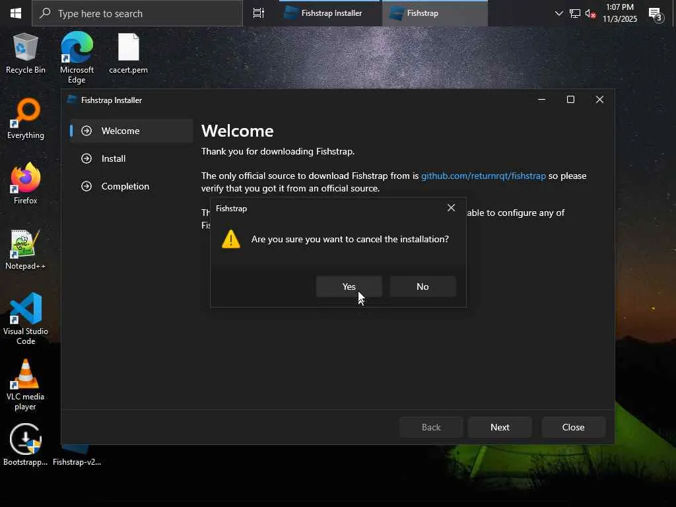Viewport: 676px width, 507px height.
Task: Select the Completion step in sidebar
Action: coord(131,186)
